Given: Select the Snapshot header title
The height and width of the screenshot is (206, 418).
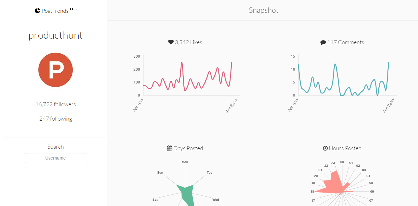Looking at the screenshot, I should coord(264,10).
